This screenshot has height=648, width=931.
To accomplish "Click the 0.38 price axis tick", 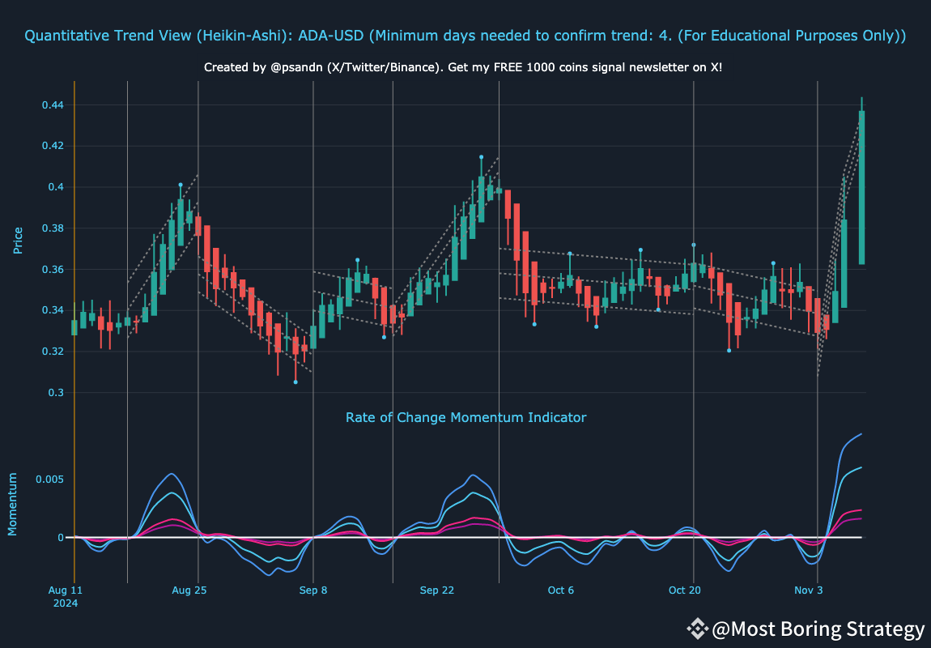I will pos(53,228).
